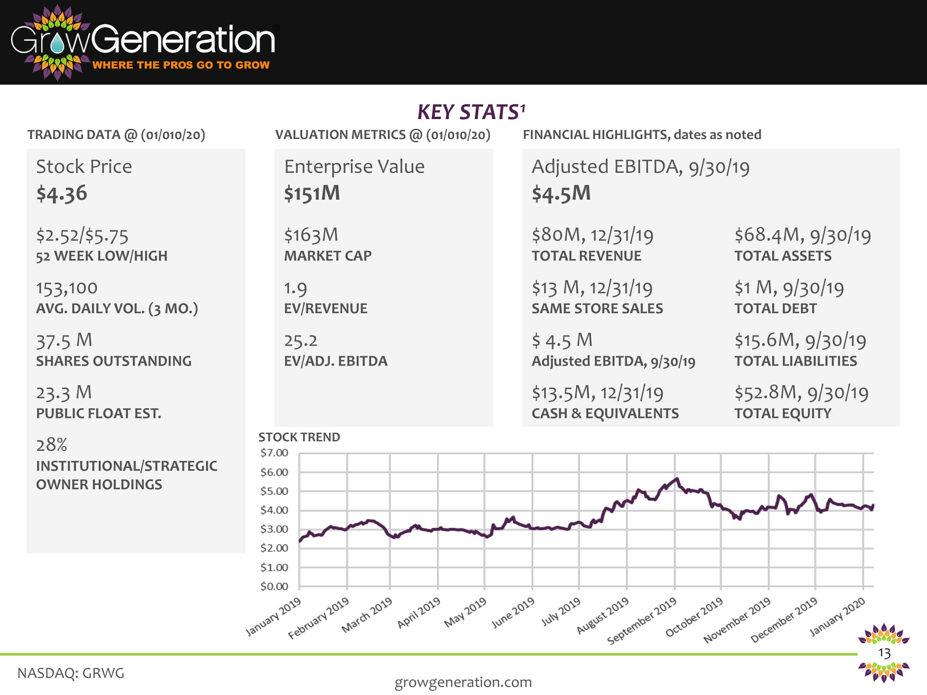
Task: Click the orange "Where the pros go to grow" tagline
Action: (x=181, y=65)
